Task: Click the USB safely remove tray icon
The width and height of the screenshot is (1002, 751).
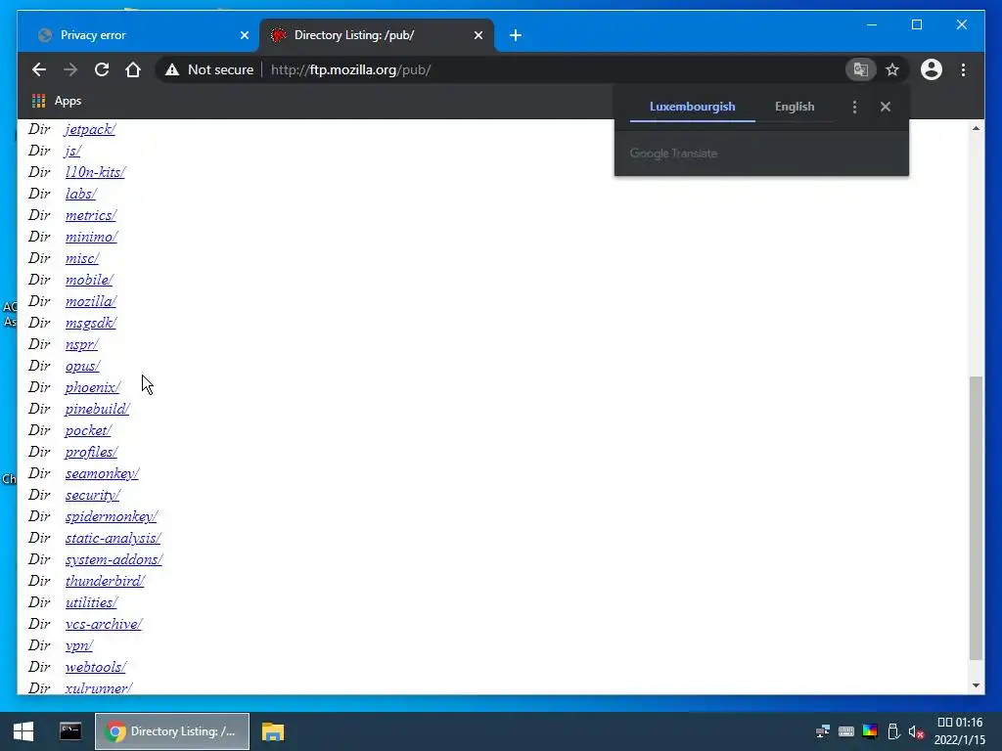Action: (893, 731)
